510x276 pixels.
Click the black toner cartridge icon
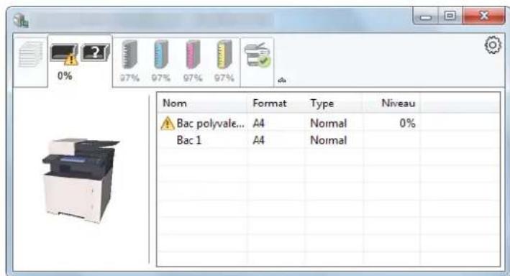pyautogui.click(x=129, y=55)
